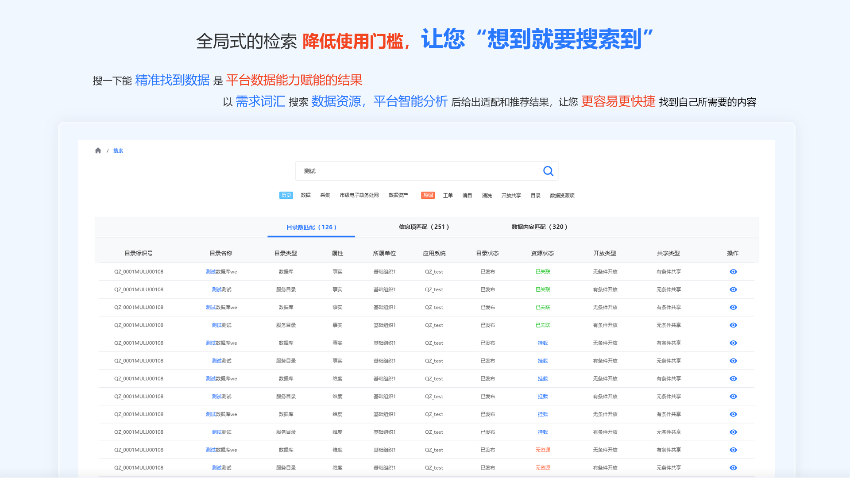
Task: Click the first green 已关联 status
Action: (x=543, y=272)
